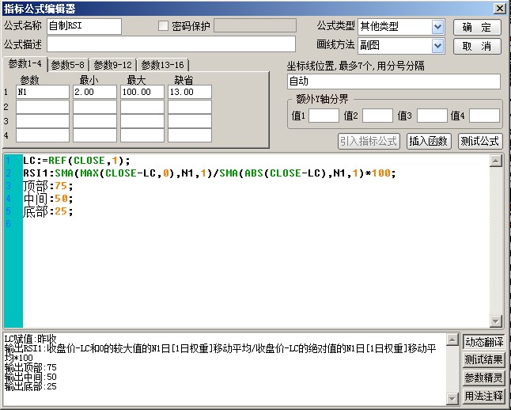Image resolution: width=511 pixels, height=410 pixels.
Task: Click the 最大 cell showing 100.00
Action: click(x=142, y=92)
